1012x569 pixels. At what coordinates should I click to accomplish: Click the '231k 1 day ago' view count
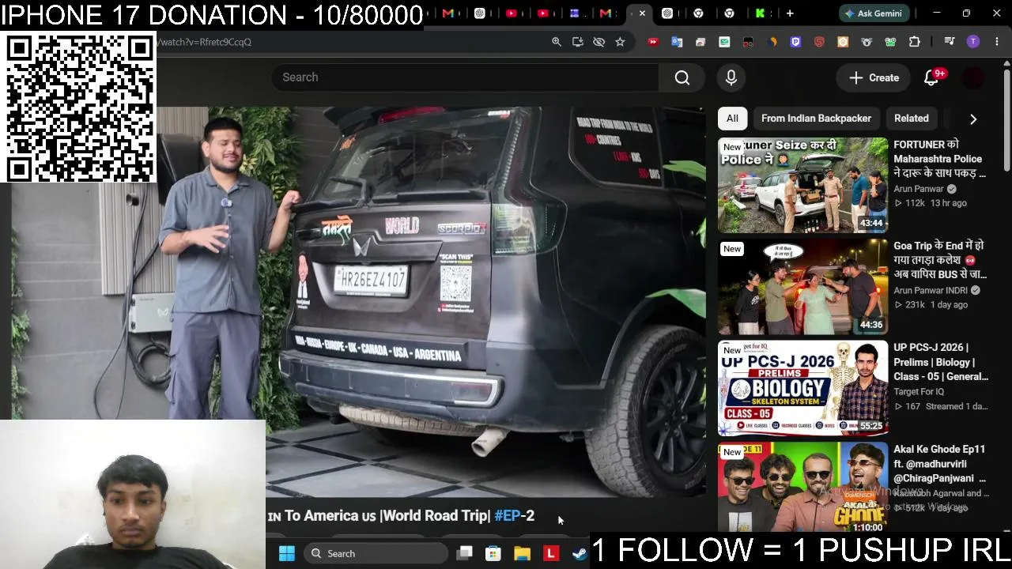coord(931,305)
